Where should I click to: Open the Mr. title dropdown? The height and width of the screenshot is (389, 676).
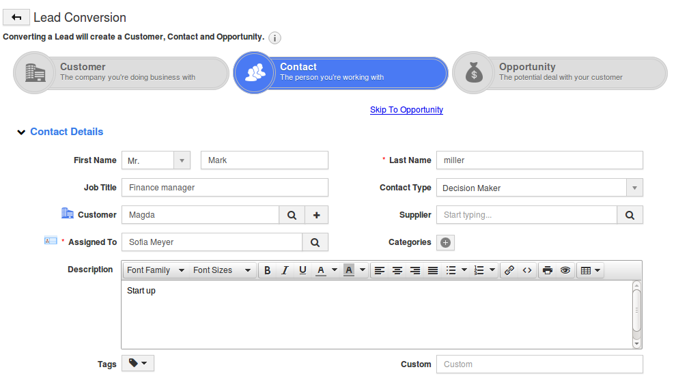[182, 160]
